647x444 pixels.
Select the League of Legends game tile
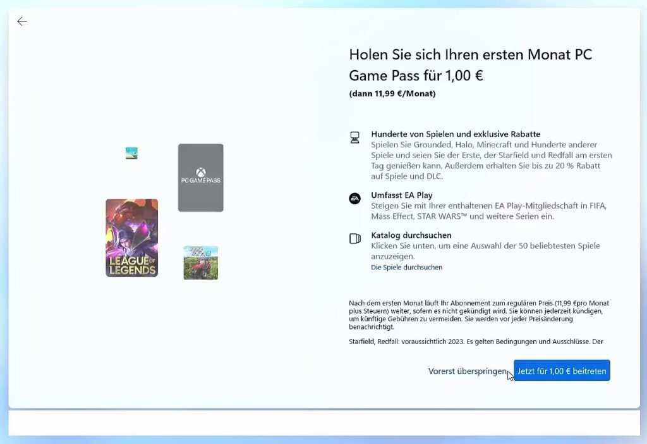131,238
